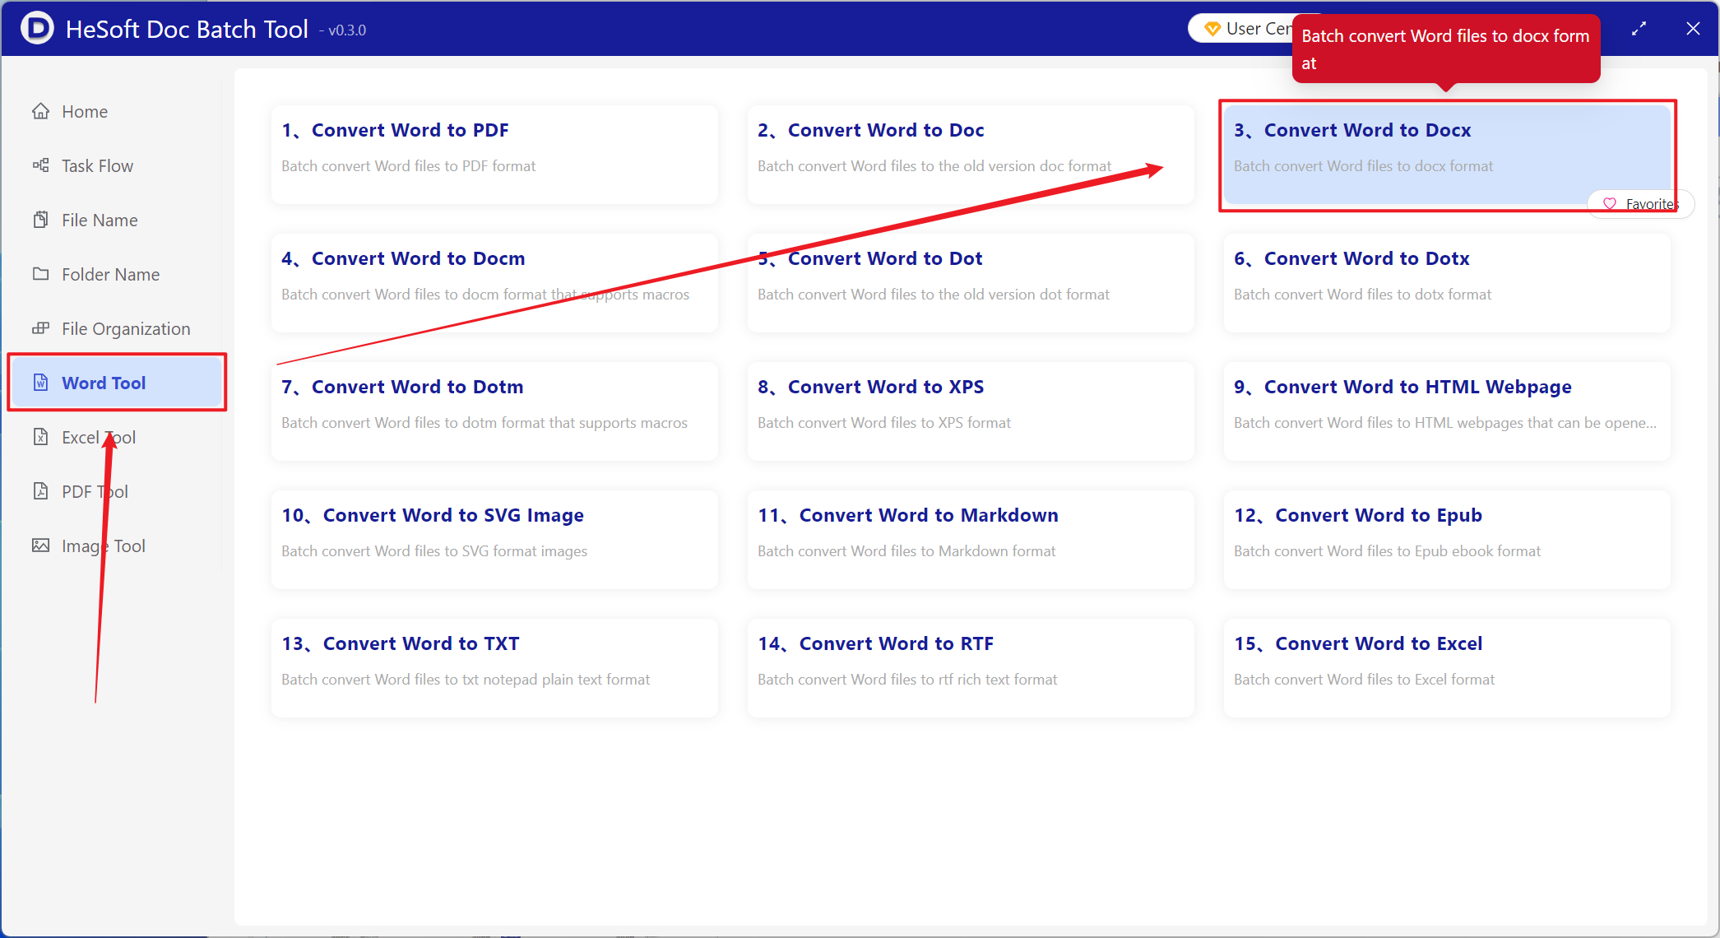Open Convert Word to PDF card

pos(494,154)
